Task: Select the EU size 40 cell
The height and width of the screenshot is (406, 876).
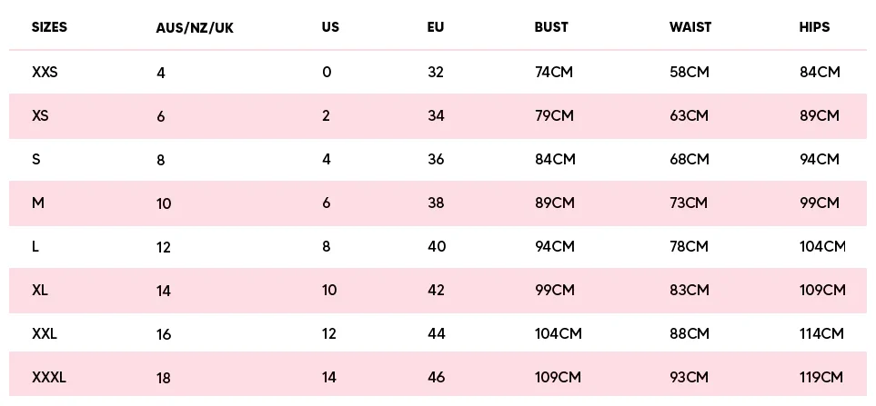Action: [437, 246]
